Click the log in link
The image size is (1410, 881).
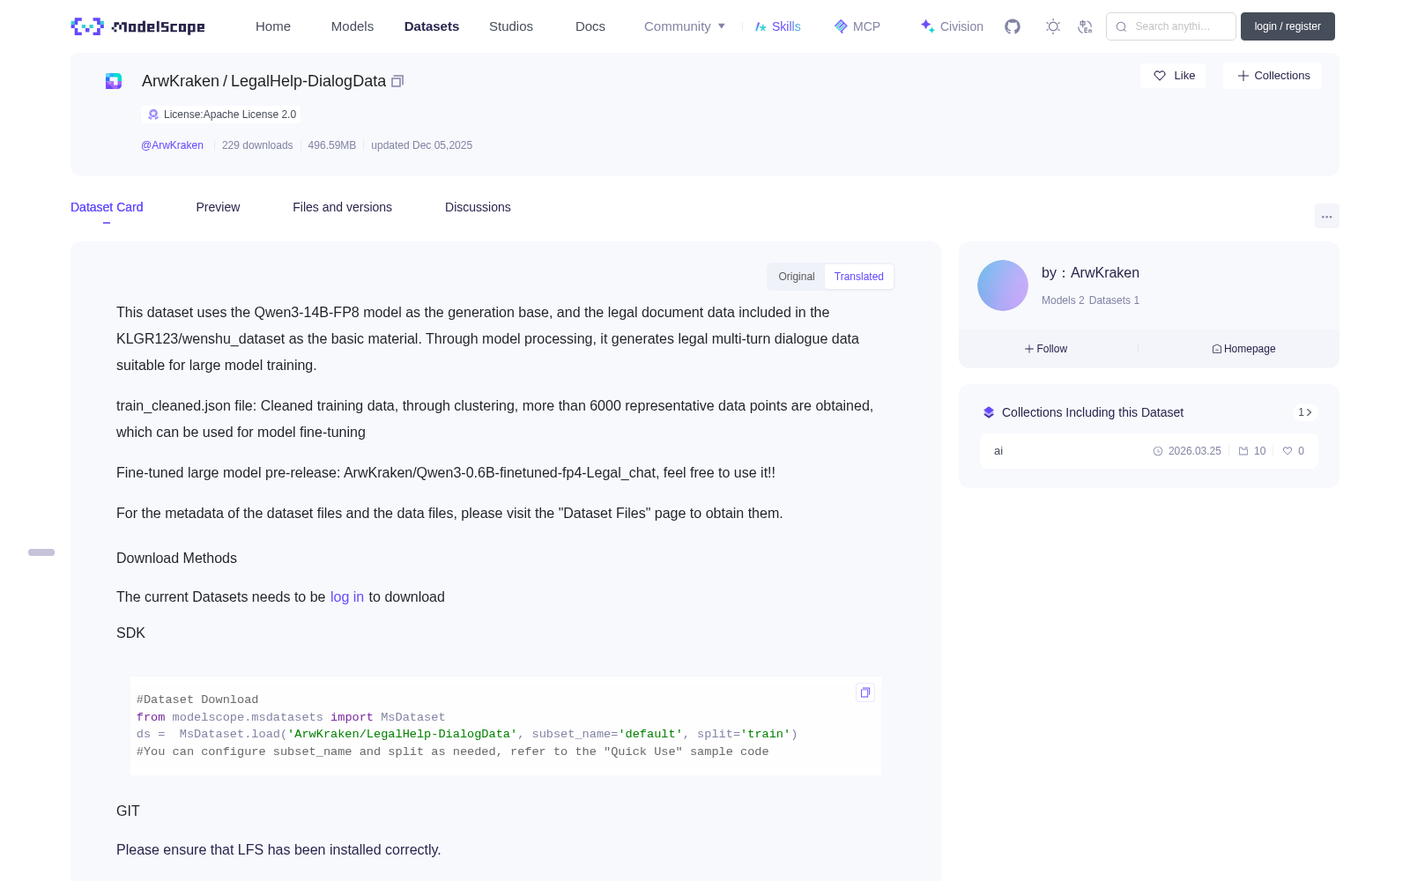click(347, 597)
